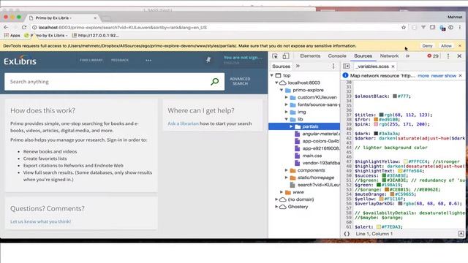This screenshot has height=263, width=468.
Task: Close the _variables.scss file tab
Action: [x=393, y=66]
